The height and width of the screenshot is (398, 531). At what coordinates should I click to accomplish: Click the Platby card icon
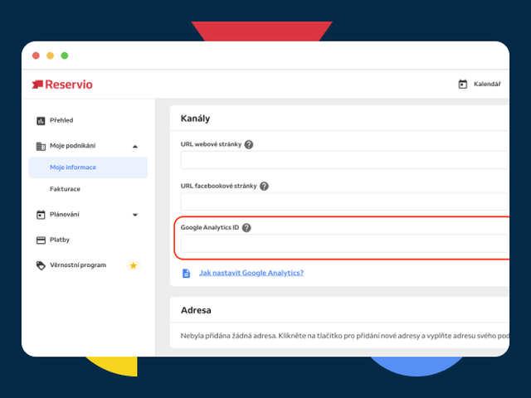click(41, 240)
